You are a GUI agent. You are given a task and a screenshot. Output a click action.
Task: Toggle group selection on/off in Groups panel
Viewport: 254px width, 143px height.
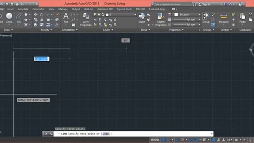[x=213, y=25]
